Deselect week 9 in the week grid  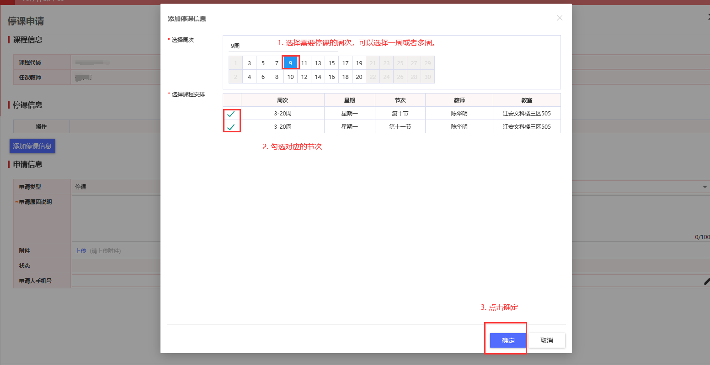[x=290, y=63]
